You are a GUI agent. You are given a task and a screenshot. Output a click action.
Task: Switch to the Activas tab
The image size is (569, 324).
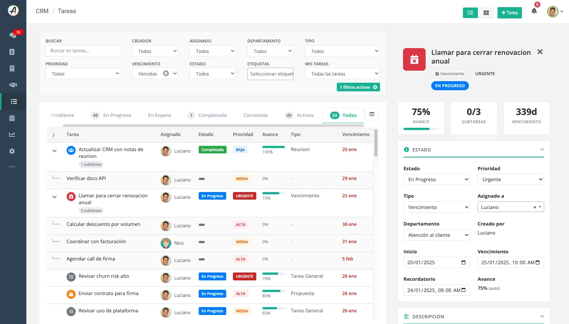[x=299, y=115]
